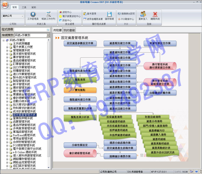Click 自動攤提折舊作業 flow button
Image resolution: width=202 pixels, height=174 pixels.
160,93
